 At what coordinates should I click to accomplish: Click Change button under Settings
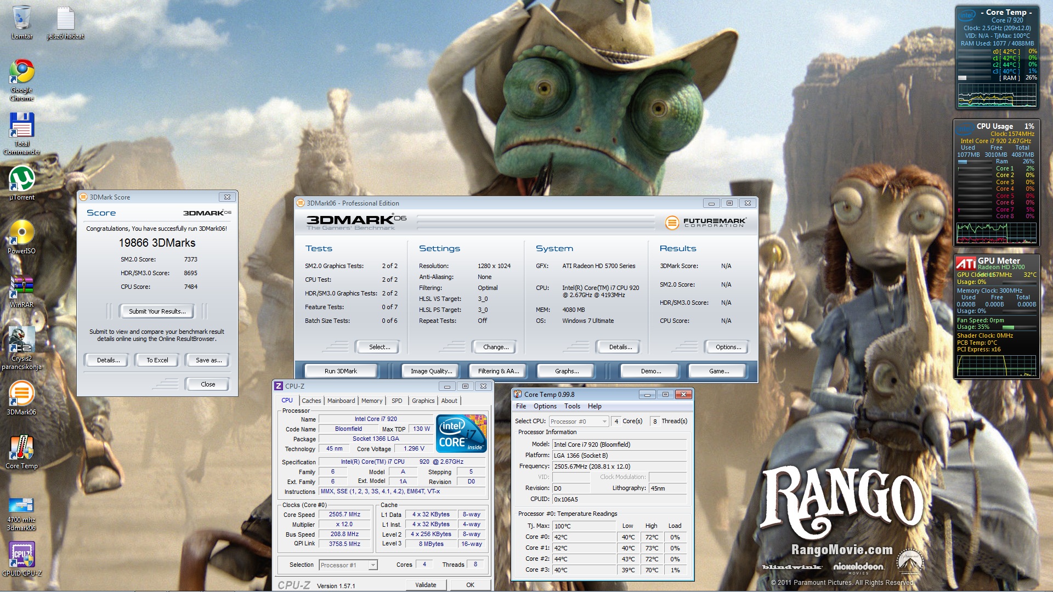click(x=496, y=347)
